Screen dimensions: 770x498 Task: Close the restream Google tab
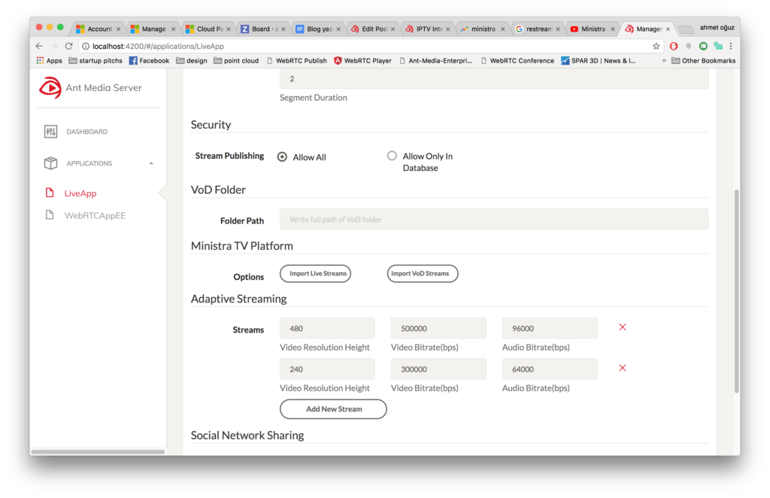pos(557,29)
